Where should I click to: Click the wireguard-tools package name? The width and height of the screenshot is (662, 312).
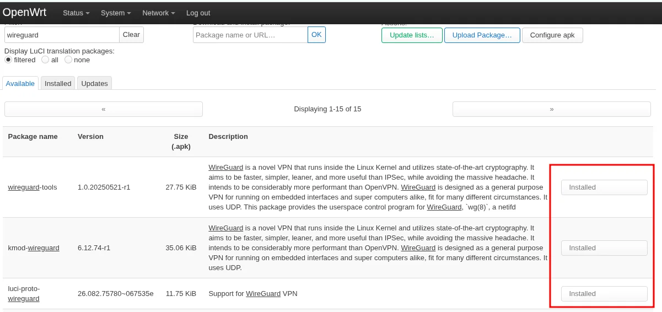click(32, 187)
